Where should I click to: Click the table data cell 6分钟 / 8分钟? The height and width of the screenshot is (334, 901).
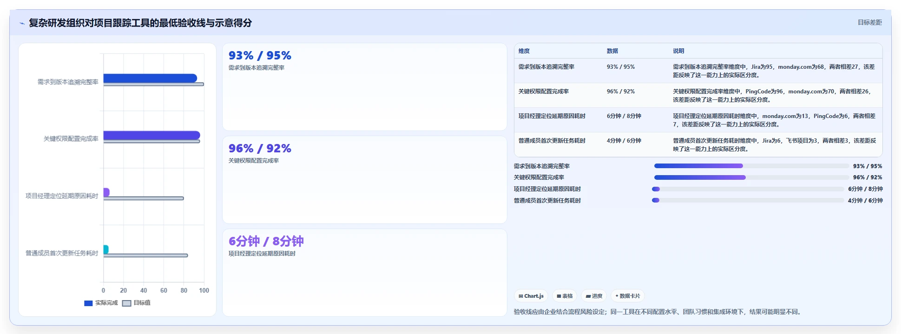[624, 116]
